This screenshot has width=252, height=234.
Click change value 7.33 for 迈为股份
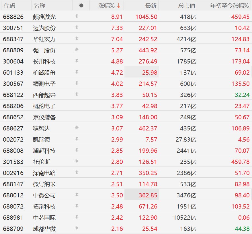point(117,28)
